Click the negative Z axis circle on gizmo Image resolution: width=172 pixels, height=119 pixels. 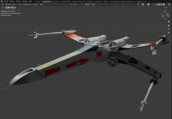[x=165, y=19]
